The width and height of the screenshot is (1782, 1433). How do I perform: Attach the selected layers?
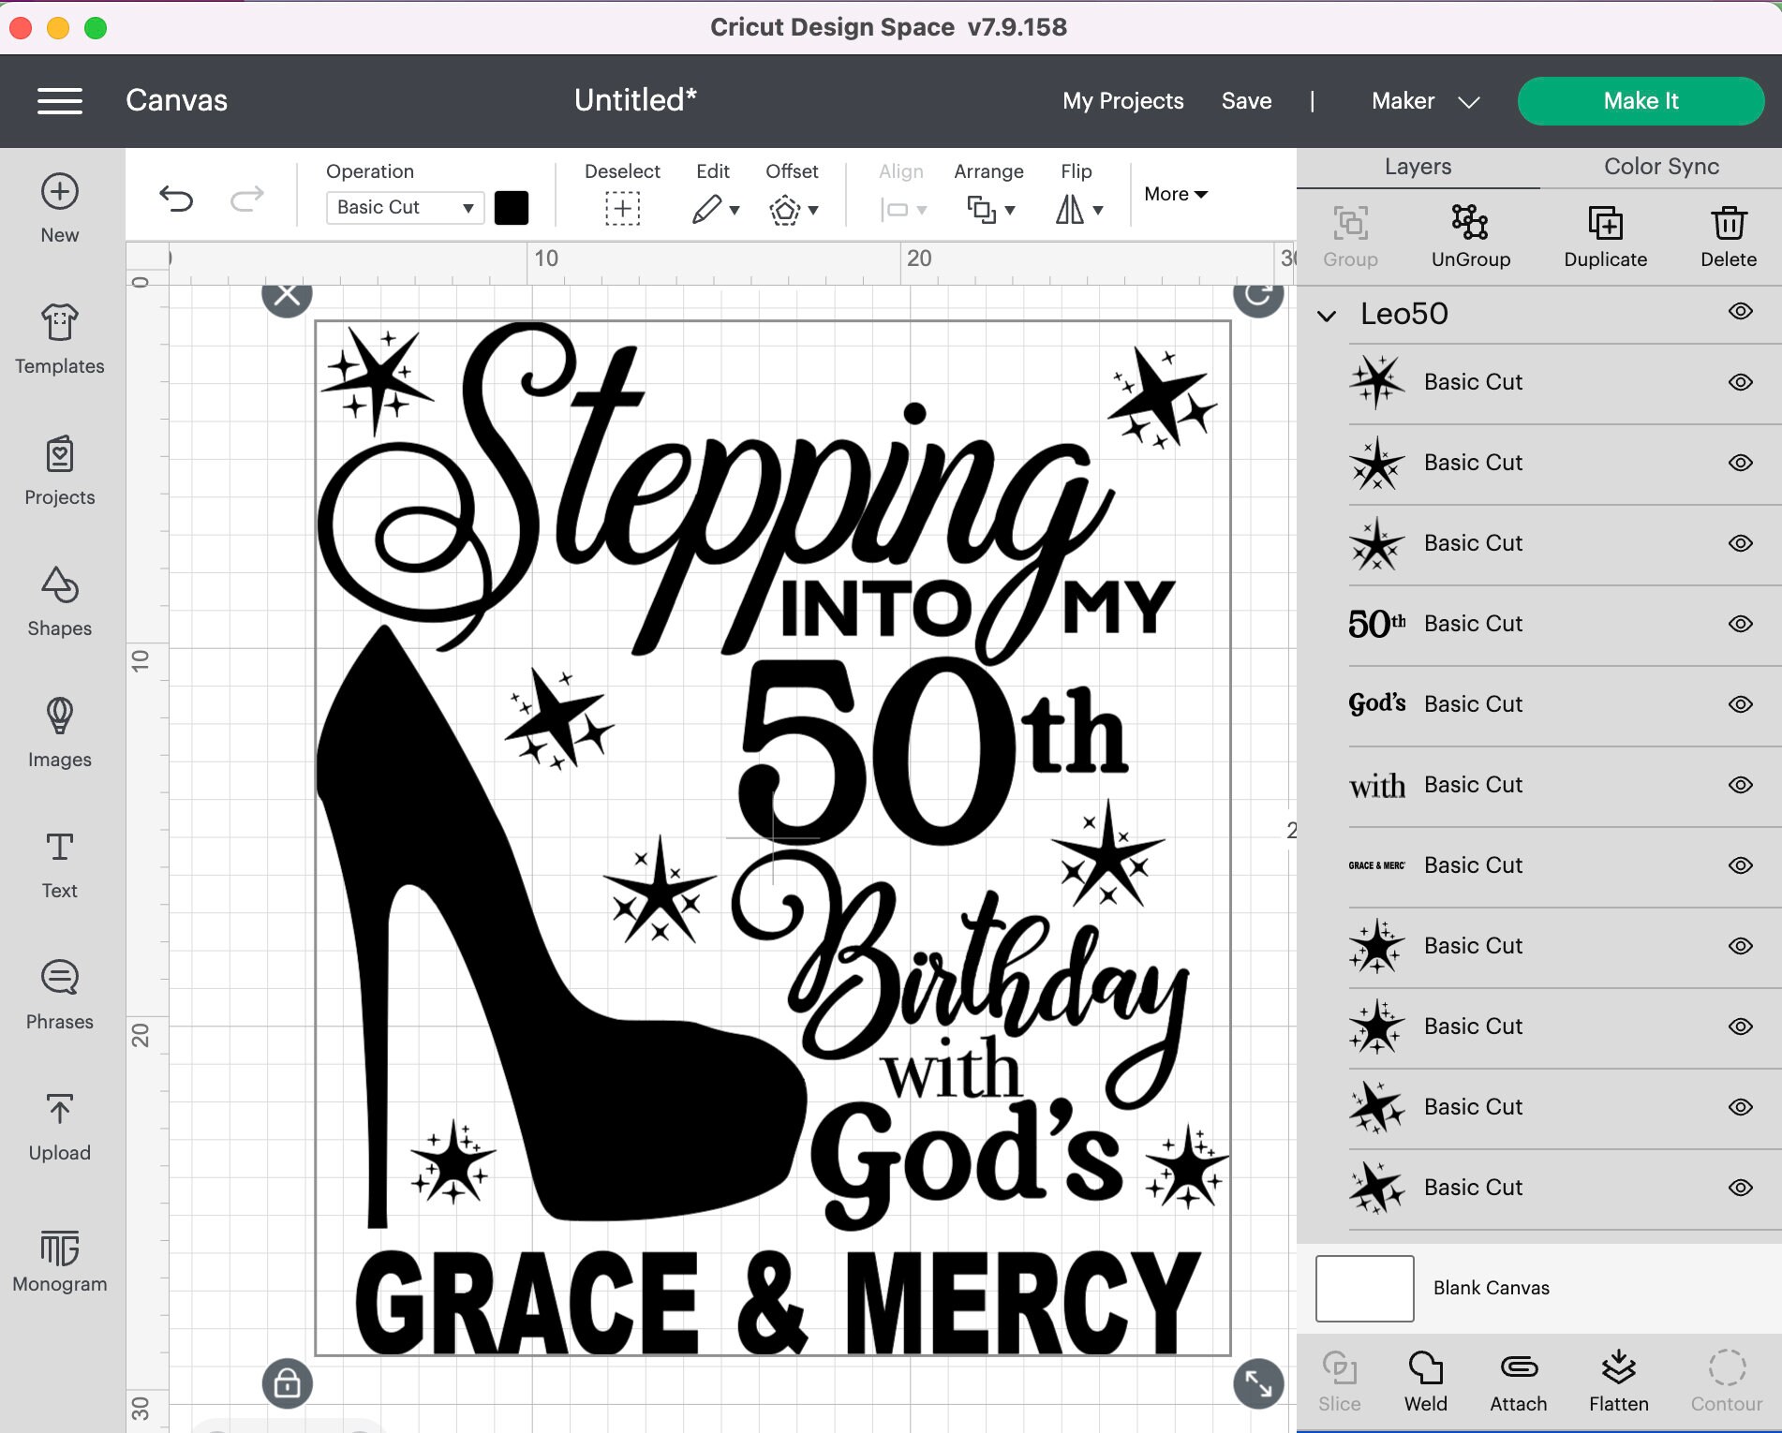tap(1518, 1381)
